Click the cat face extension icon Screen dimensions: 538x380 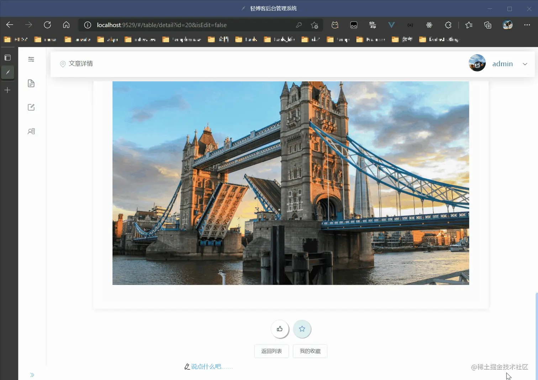coord(335,25)
